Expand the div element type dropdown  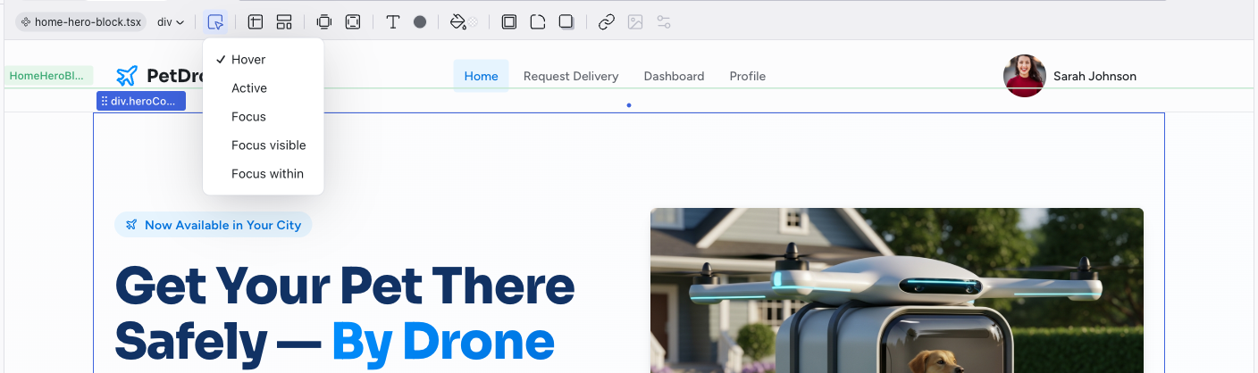pos(171,22)
